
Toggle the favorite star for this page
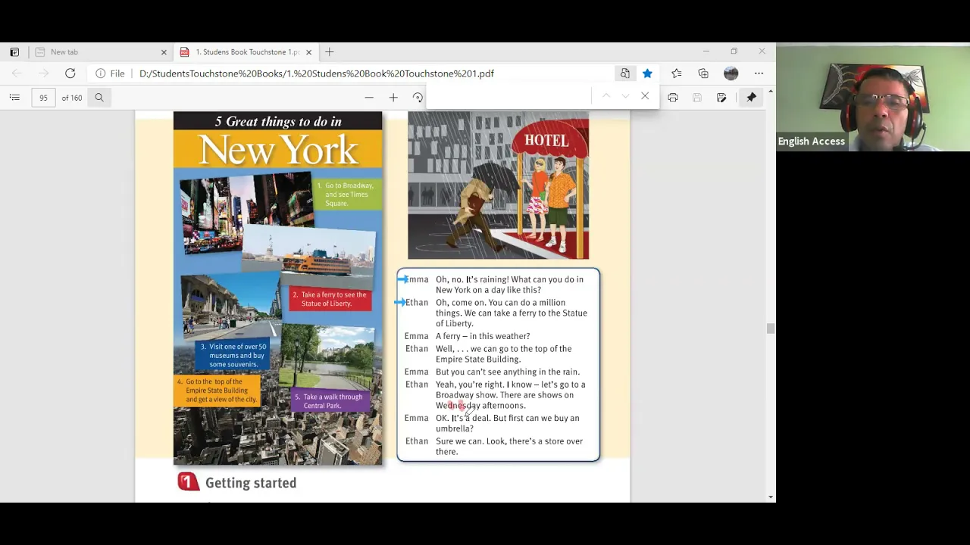647,73
